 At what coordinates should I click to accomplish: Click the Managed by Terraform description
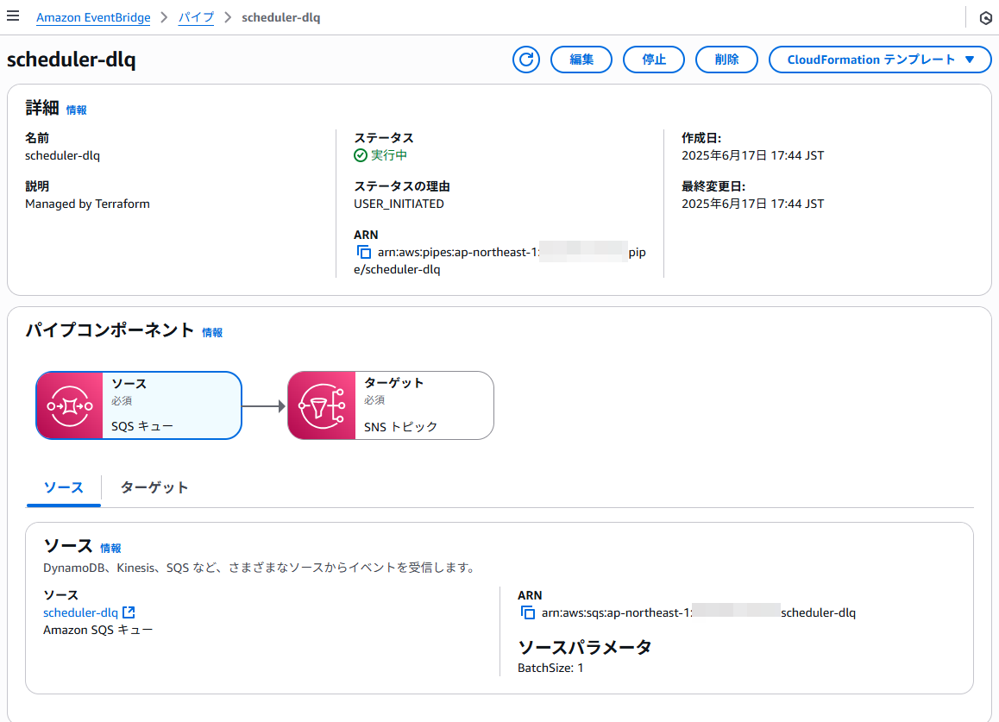[x=87, y=204]
